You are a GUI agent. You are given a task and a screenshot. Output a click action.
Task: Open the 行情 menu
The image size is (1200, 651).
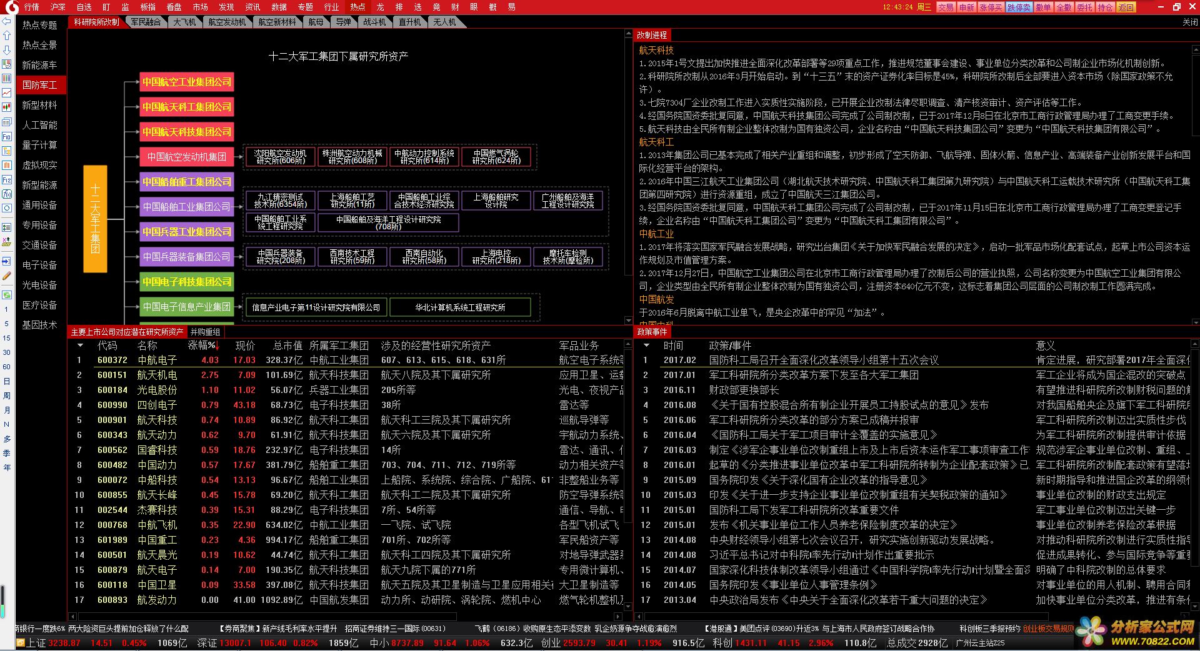coord(31,7)
